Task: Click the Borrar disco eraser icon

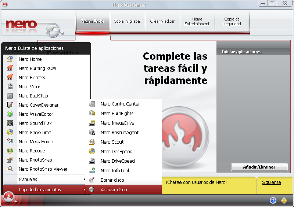Action: (x=92, y=180)
